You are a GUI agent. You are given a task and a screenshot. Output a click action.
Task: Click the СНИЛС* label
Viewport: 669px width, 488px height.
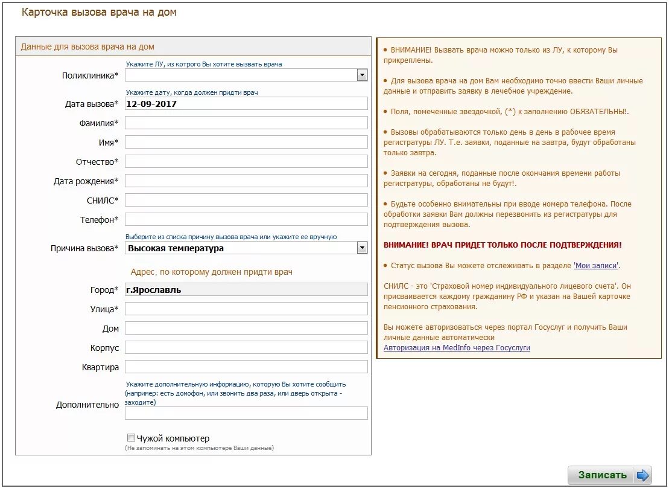[x=103, y=201]
